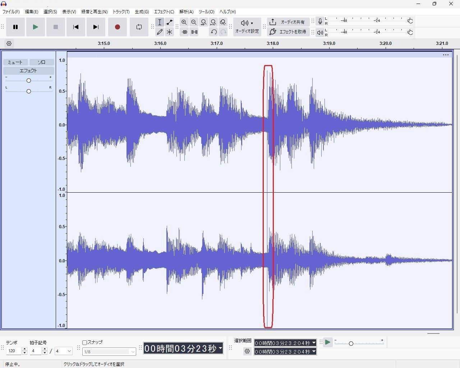Toggle the ミュート button on the track

click(x=15, y=62)
